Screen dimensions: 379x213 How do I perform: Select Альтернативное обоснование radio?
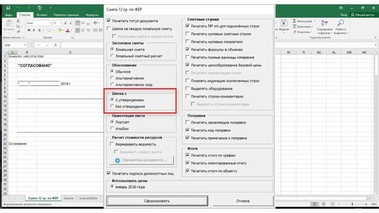coord(112,78)
